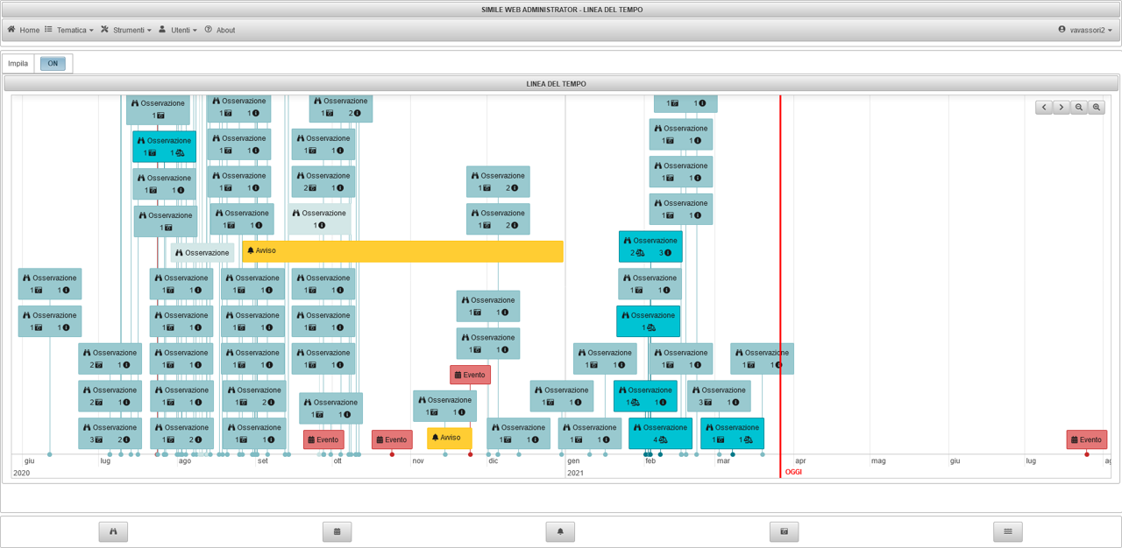Open the Strumenti dropdown menu
The image size is (1122, 548).
125,30
